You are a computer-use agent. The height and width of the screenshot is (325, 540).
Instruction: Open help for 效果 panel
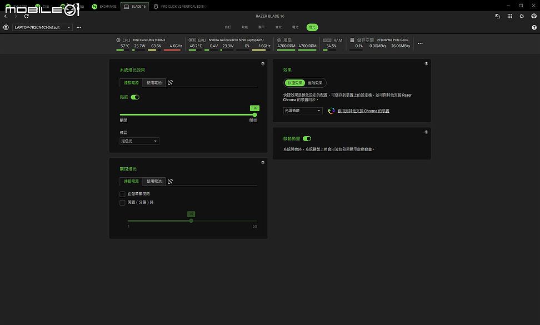click(426, 64)
